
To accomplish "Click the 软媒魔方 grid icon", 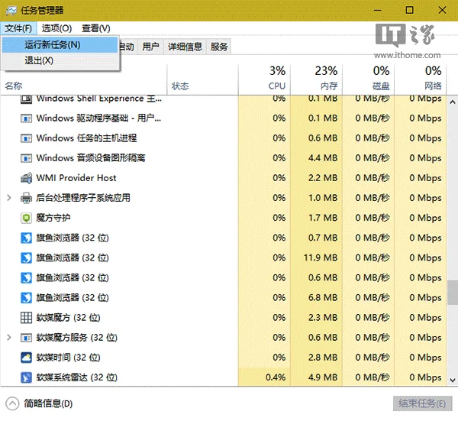I will [26, 318].
